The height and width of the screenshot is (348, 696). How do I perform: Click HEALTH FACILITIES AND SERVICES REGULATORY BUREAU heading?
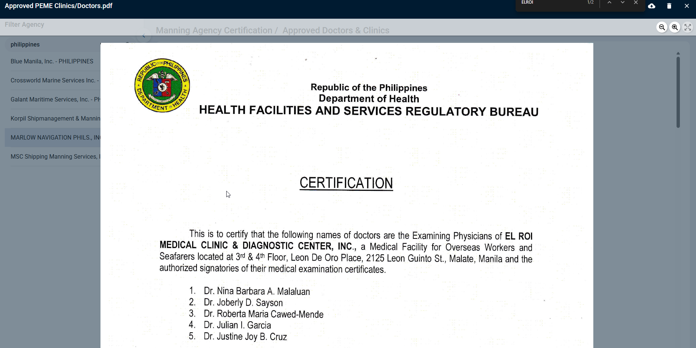pos(369,111)
